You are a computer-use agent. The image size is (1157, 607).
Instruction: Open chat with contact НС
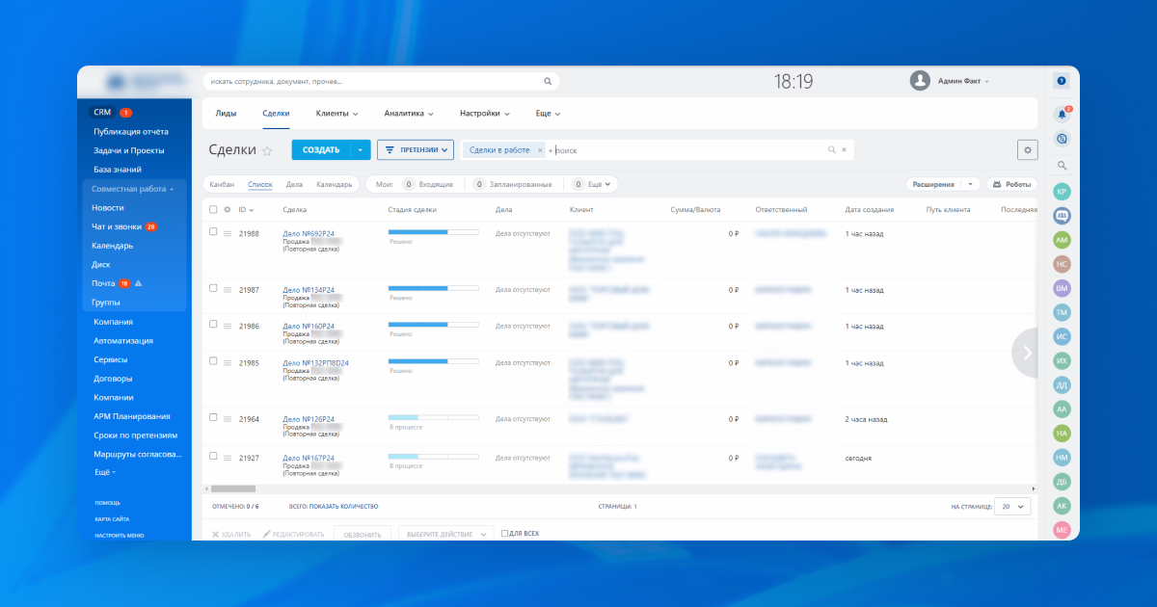pyautogui.click(x=1062, y=264)
